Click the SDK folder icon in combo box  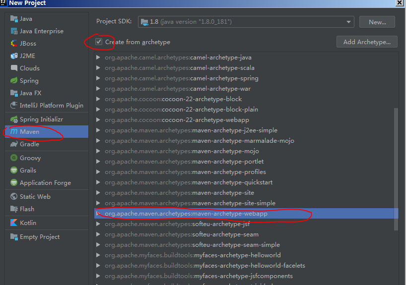coord(144,22)
